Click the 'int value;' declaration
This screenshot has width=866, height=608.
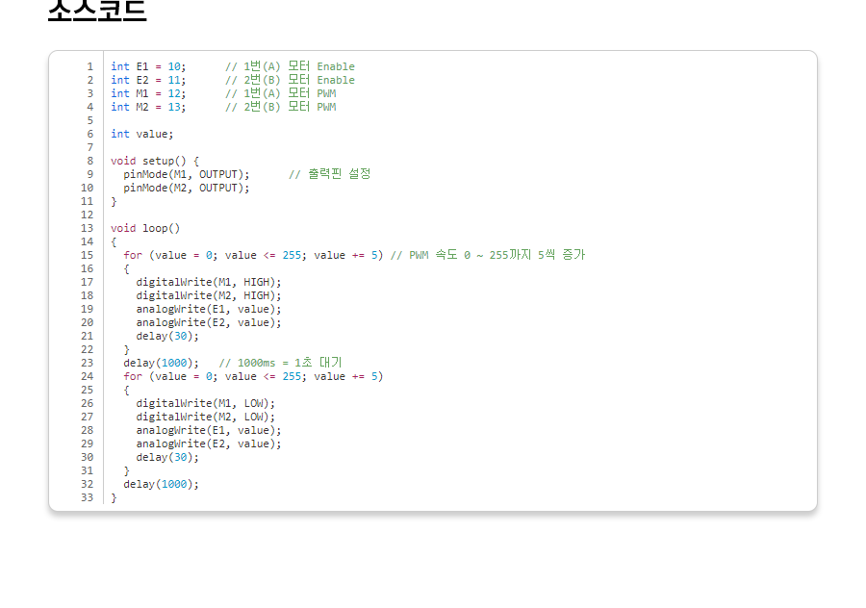click(141, 134)
